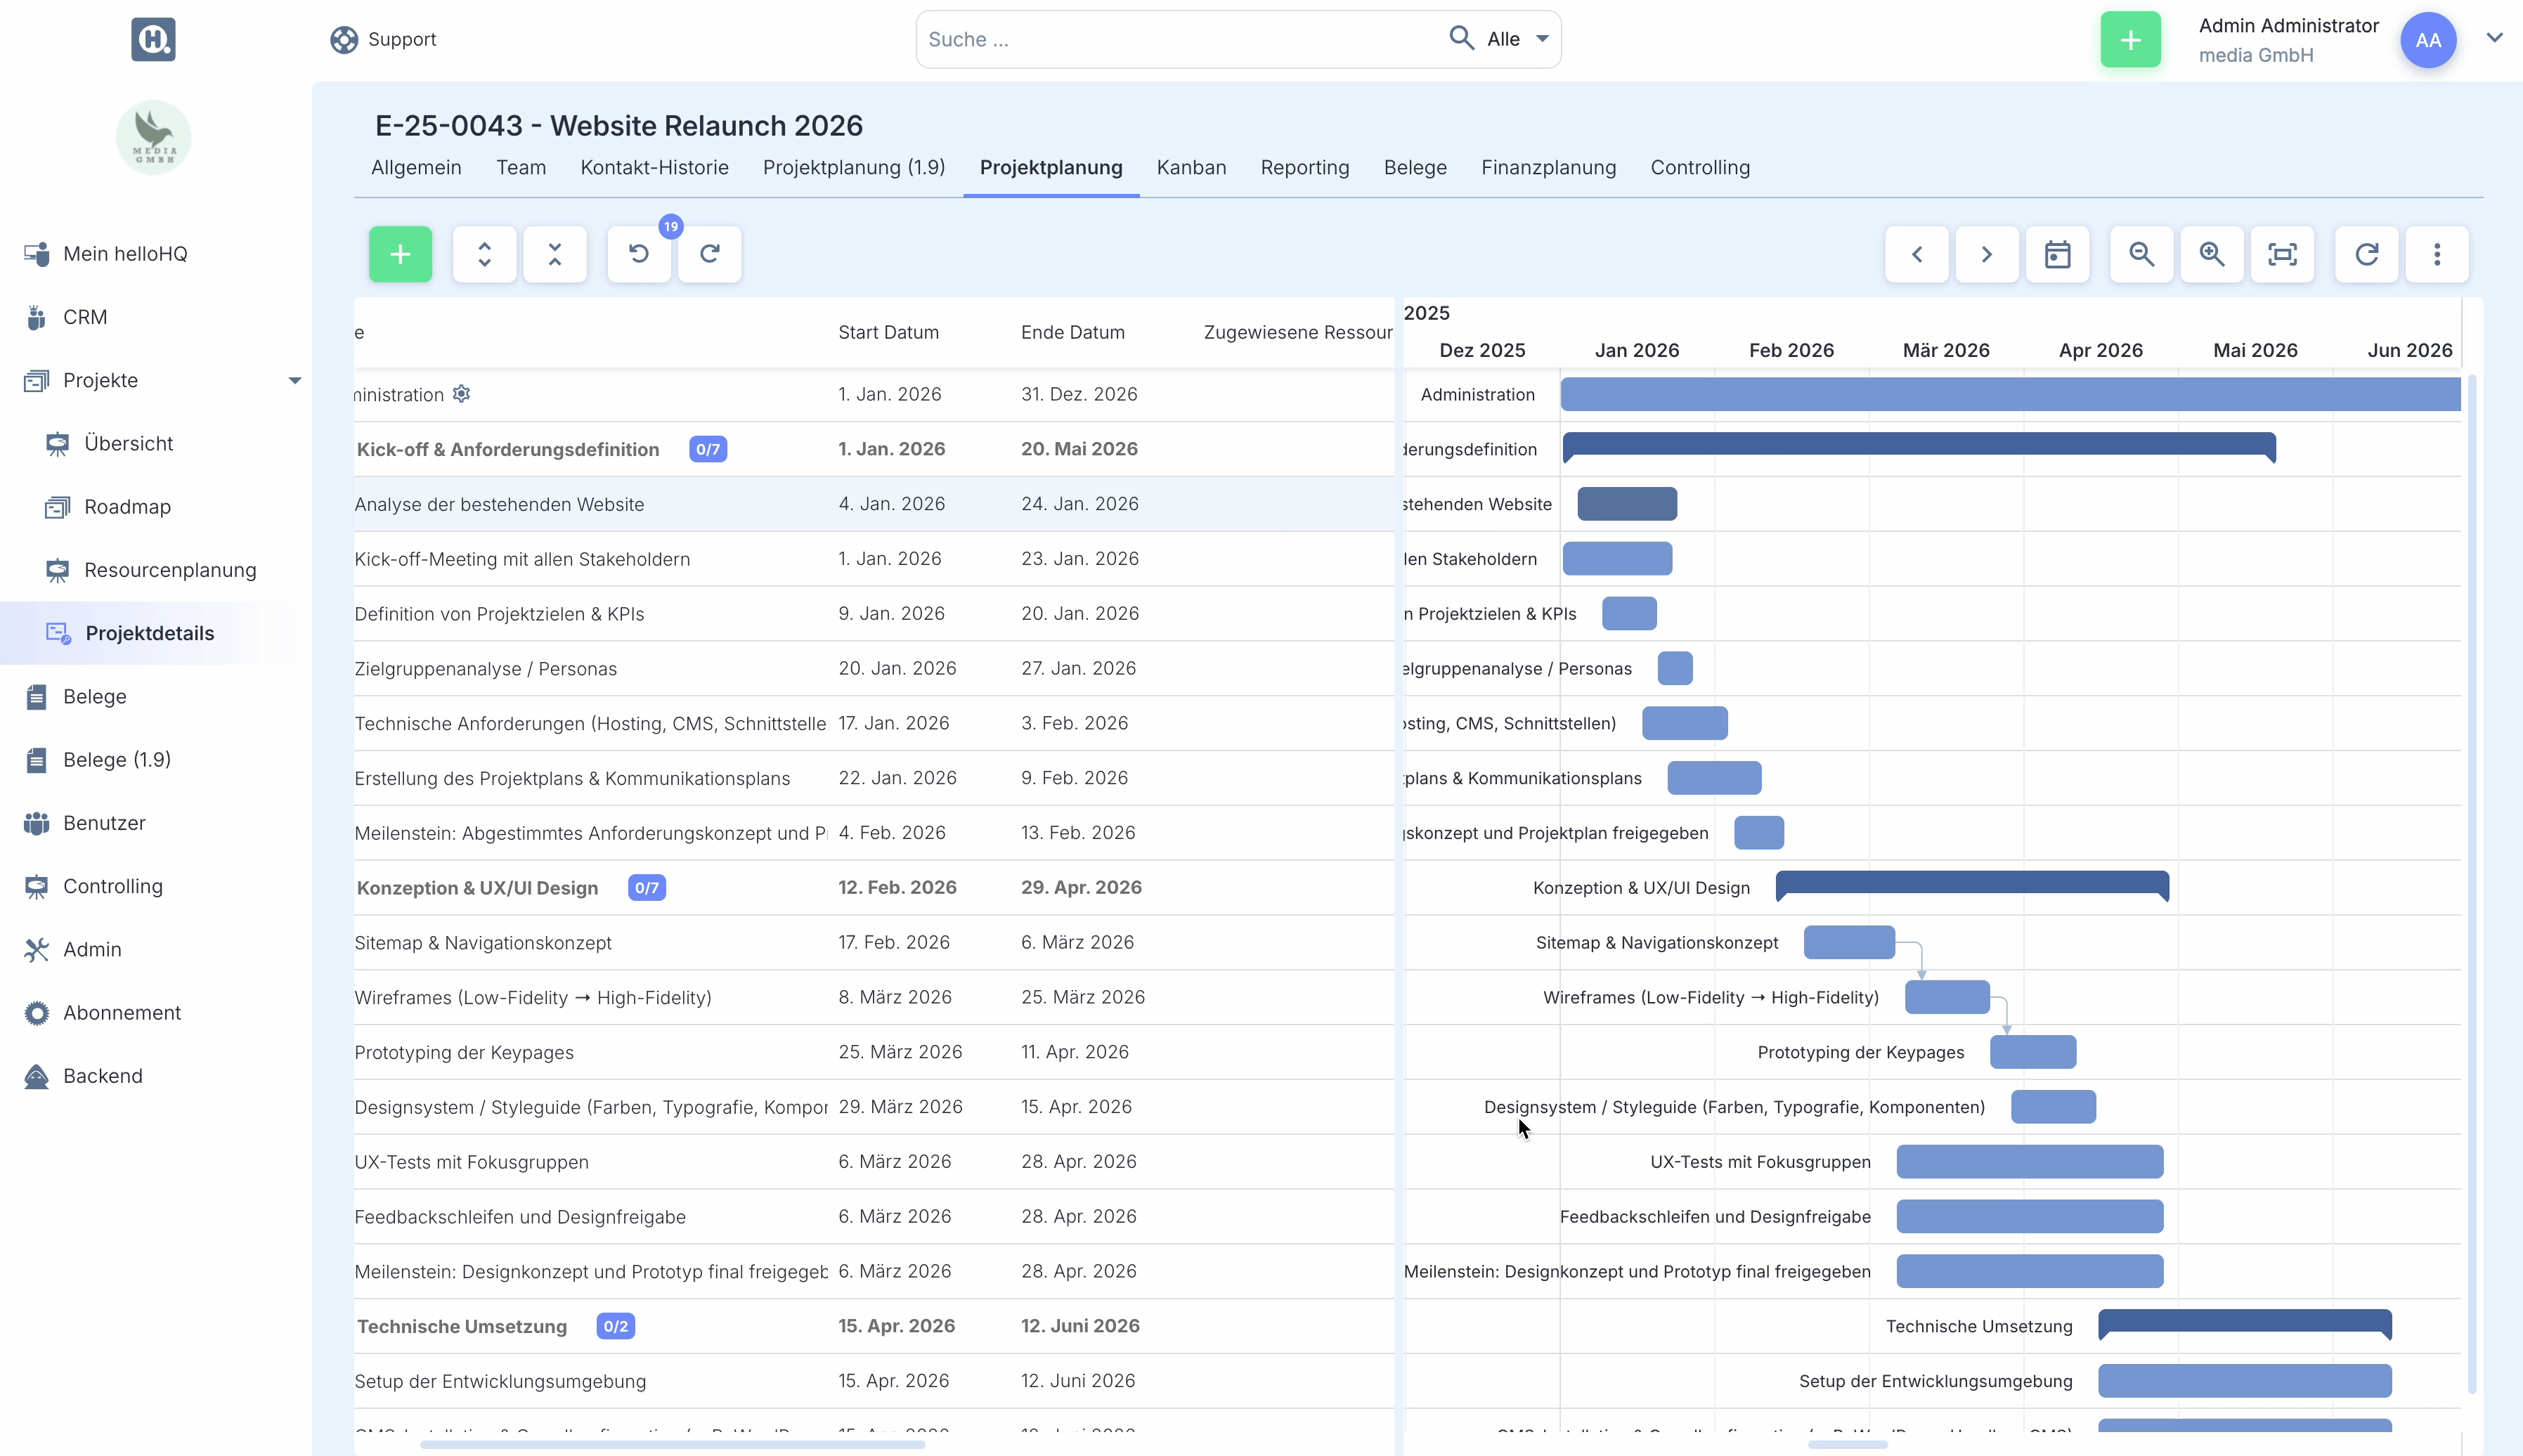
Task: Collapse all rows using the toolbar icon
Action: pyautogui.click(x=555, y=254)
